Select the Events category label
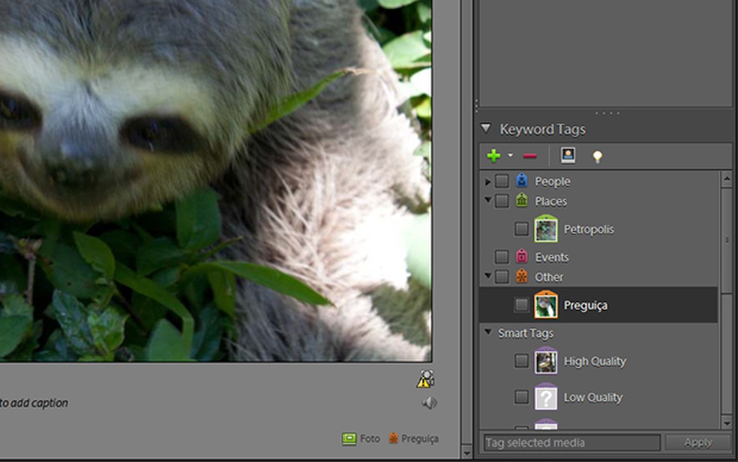The image size is (738, 462). point(551,257)
